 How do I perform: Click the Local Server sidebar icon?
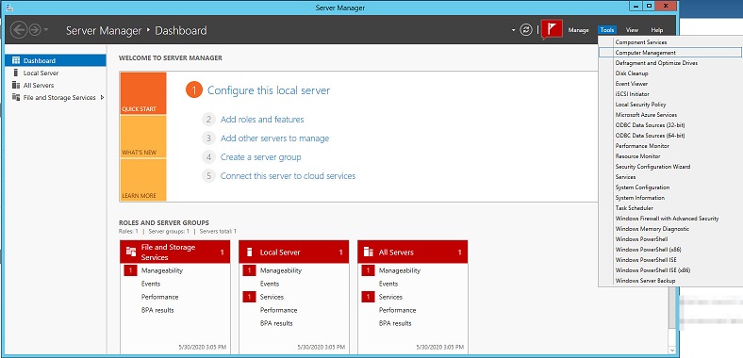pos(16,73)
